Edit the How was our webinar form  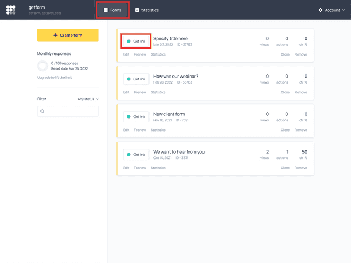[126, 92]
